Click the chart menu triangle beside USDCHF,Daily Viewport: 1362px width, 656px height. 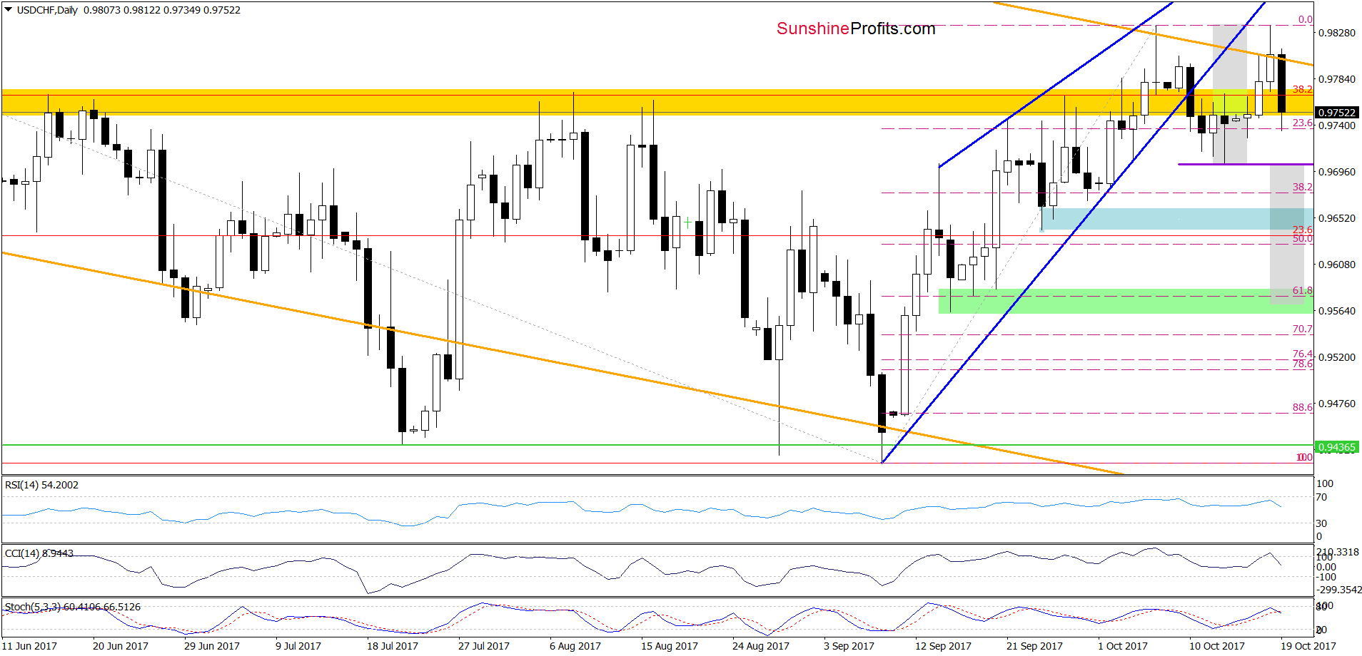[x=9, y=10]
